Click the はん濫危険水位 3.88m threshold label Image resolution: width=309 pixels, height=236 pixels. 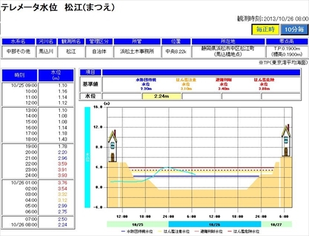coord(264,84)
